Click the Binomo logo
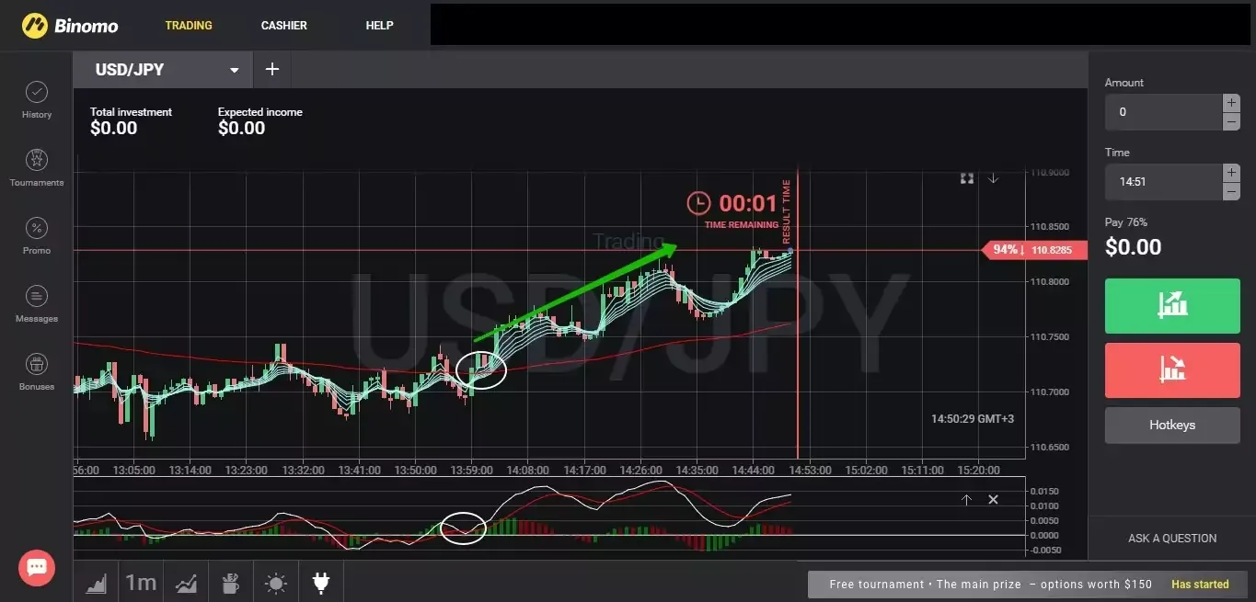 point(70,26)
